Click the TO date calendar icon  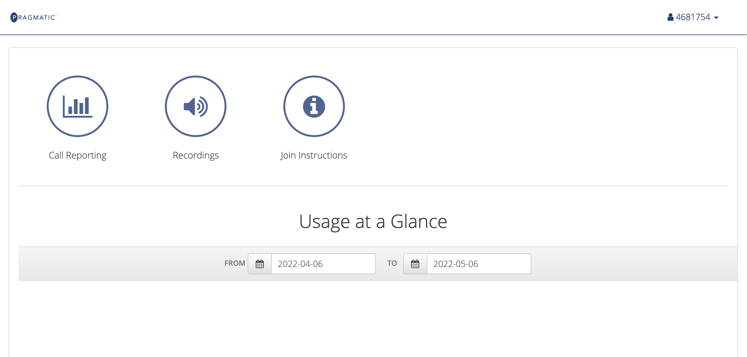pos(415,264)
